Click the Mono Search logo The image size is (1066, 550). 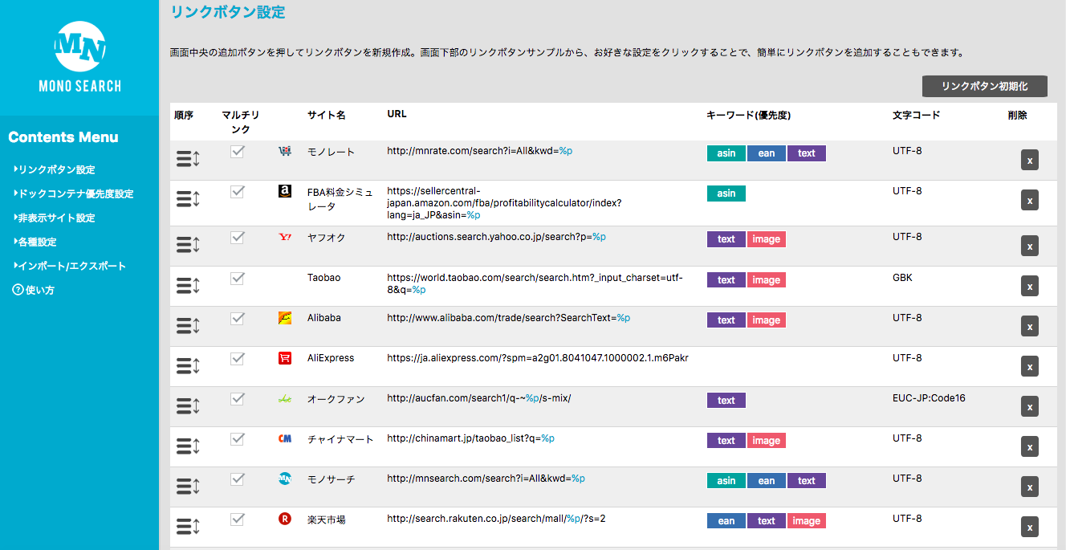[79, 55]
